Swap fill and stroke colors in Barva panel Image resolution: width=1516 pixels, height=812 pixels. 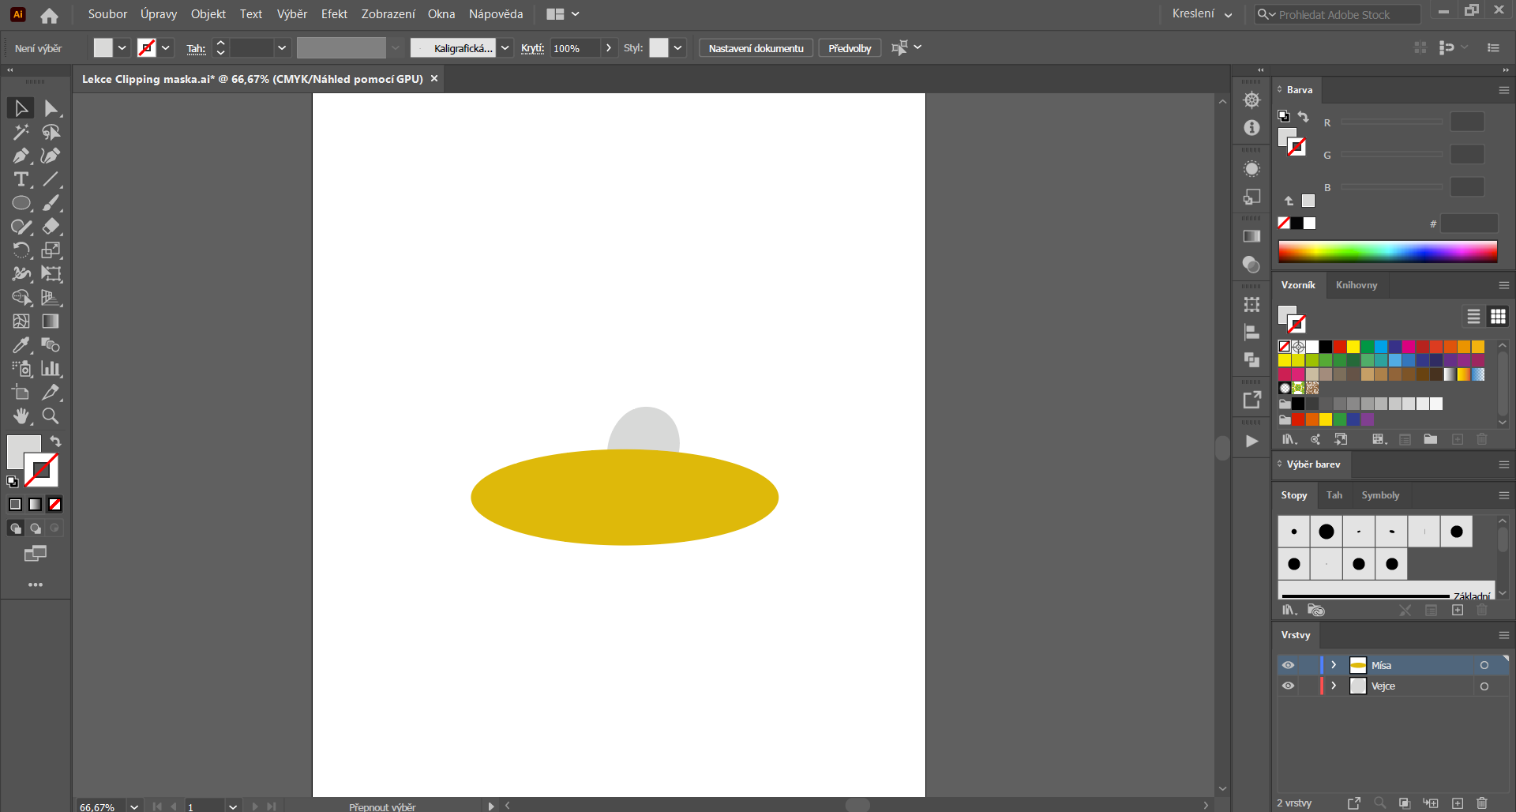(x=1303, y=116)
